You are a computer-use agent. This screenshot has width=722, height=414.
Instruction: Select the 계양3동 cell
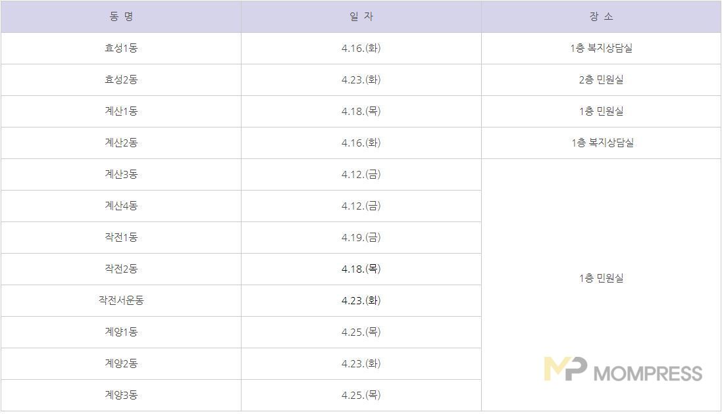click(x=121, y=395)
